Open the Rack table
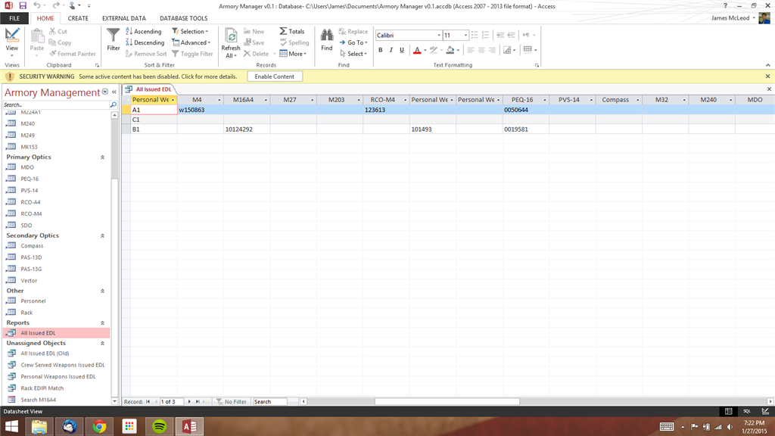 pos(26,313)
